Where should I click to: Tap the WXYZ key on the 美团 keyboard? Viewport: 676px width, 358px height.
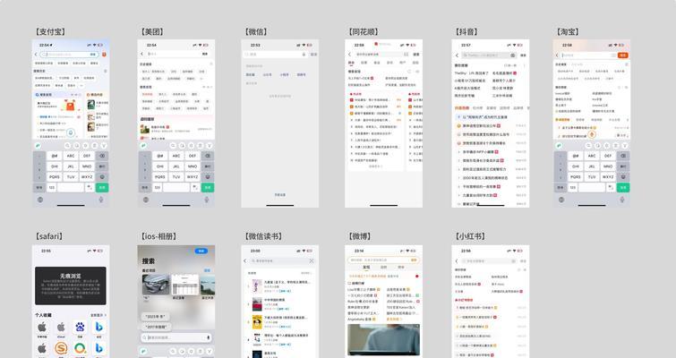(x=193, y=177)
